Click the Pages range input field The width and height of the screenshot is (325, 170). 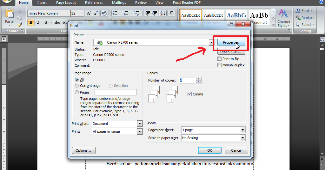tap(116, 92)
